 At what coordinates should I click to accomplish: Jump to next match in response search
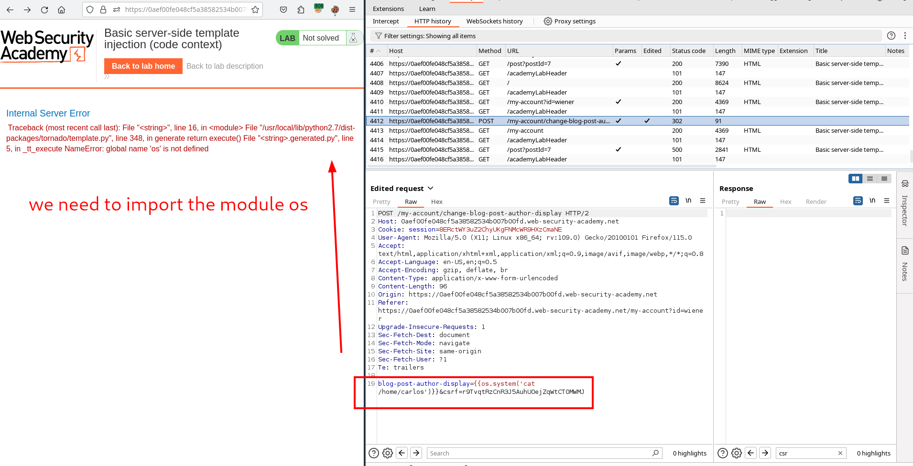tap(765, 453)
